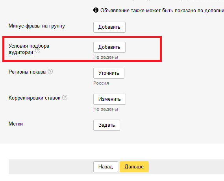Image resolution: width=224 pixels, height=181 pixels.
Task: Click Изменить for bid adjustments
Action: click(109, 99)
